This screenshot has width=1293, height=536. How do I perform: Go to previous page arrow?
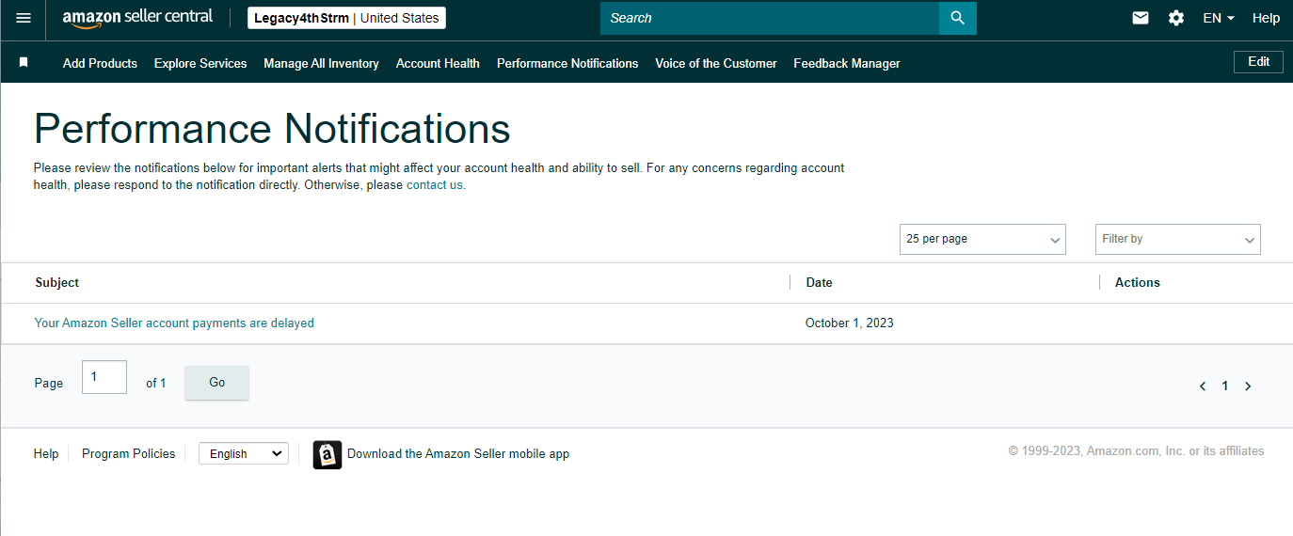pos(1203,386)
